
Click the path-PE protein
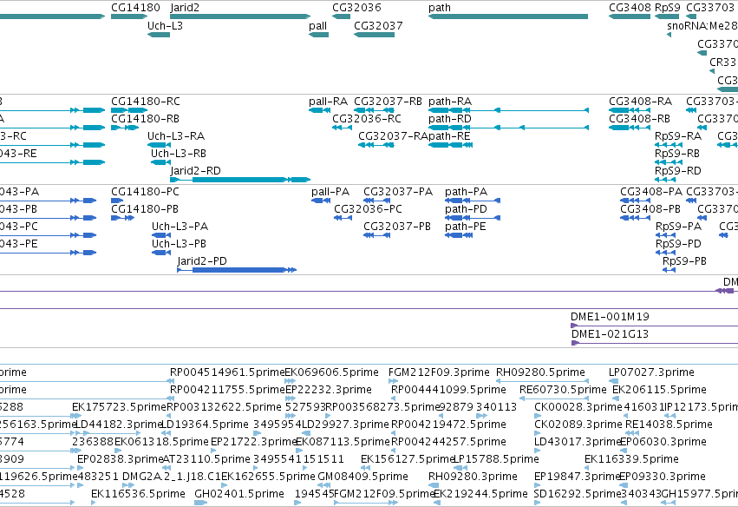(x=465, y=227)
